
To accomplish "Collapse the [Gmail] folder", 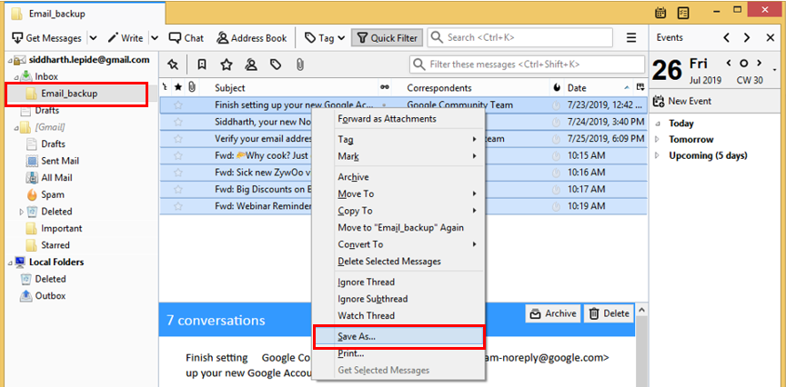I will pyautogui.click(x=15, y=128).
